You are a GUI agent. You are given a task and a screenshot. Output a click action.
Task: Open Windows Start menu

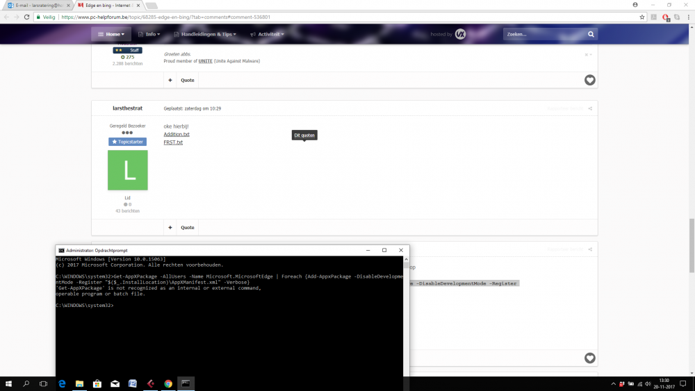coord(8,383)
